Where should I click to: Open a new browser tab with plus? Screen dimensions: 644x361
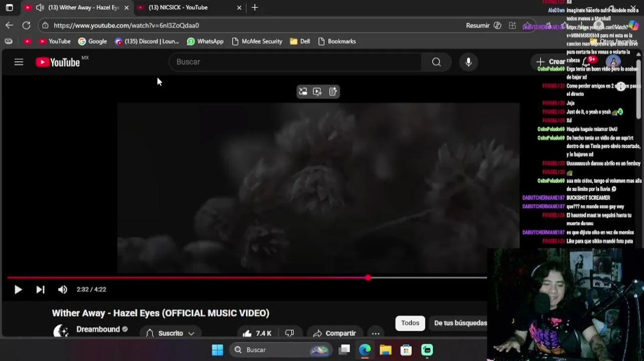pos(255,8)
